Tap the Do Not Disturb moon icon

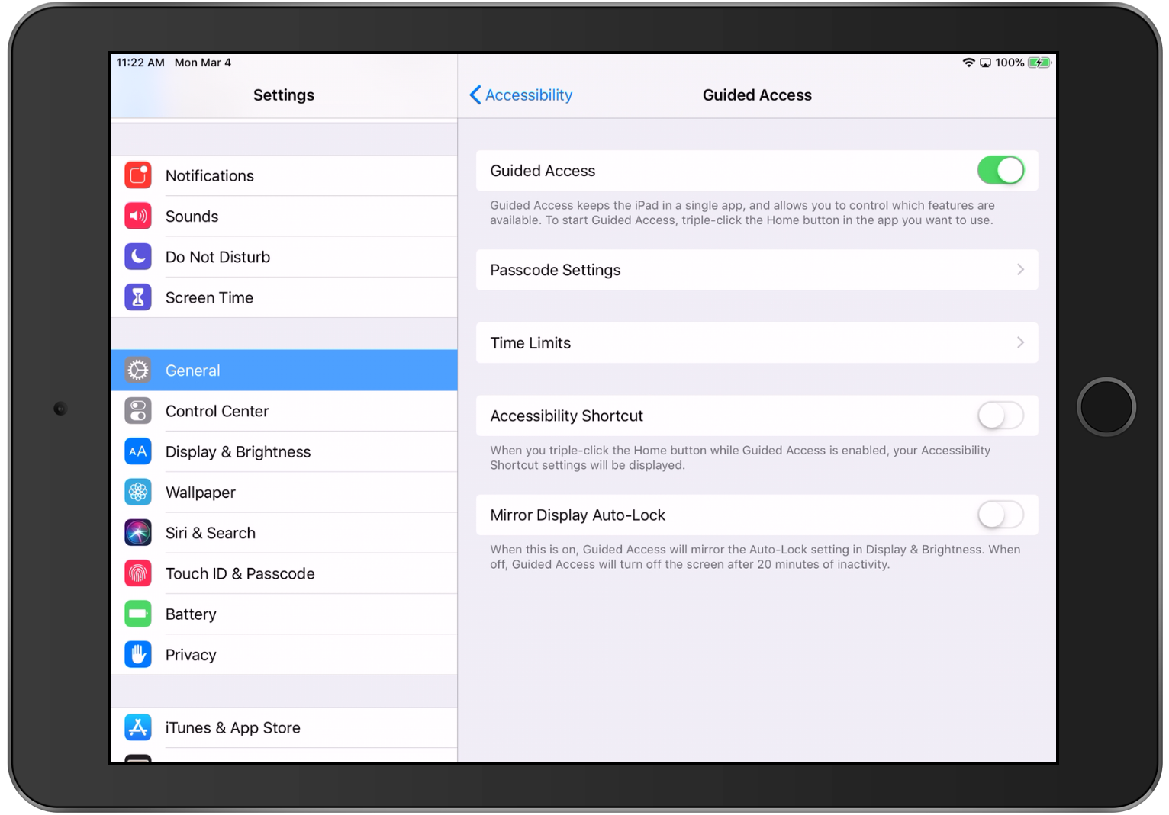[138, 257]
